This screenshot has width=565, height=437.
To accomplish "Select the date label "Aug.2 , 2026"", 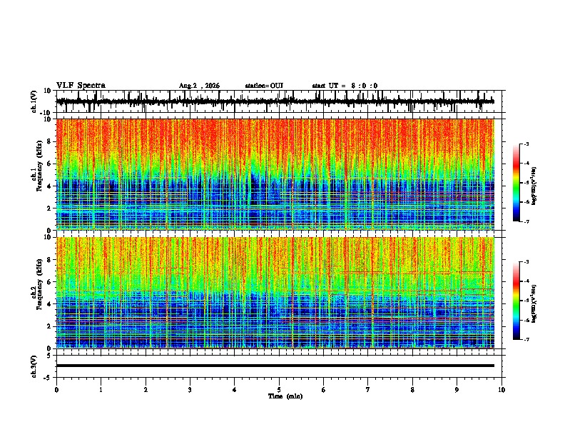I will pyautogui.click(x=199, y=86).
